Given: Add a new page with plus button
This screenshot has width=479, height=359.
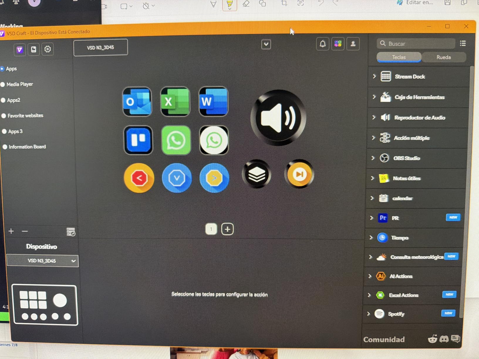Looking at the screenshot, I should (x=227, y=229).
